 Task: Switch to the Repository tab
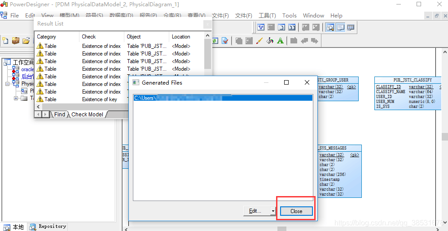click(x=48, y=227)
